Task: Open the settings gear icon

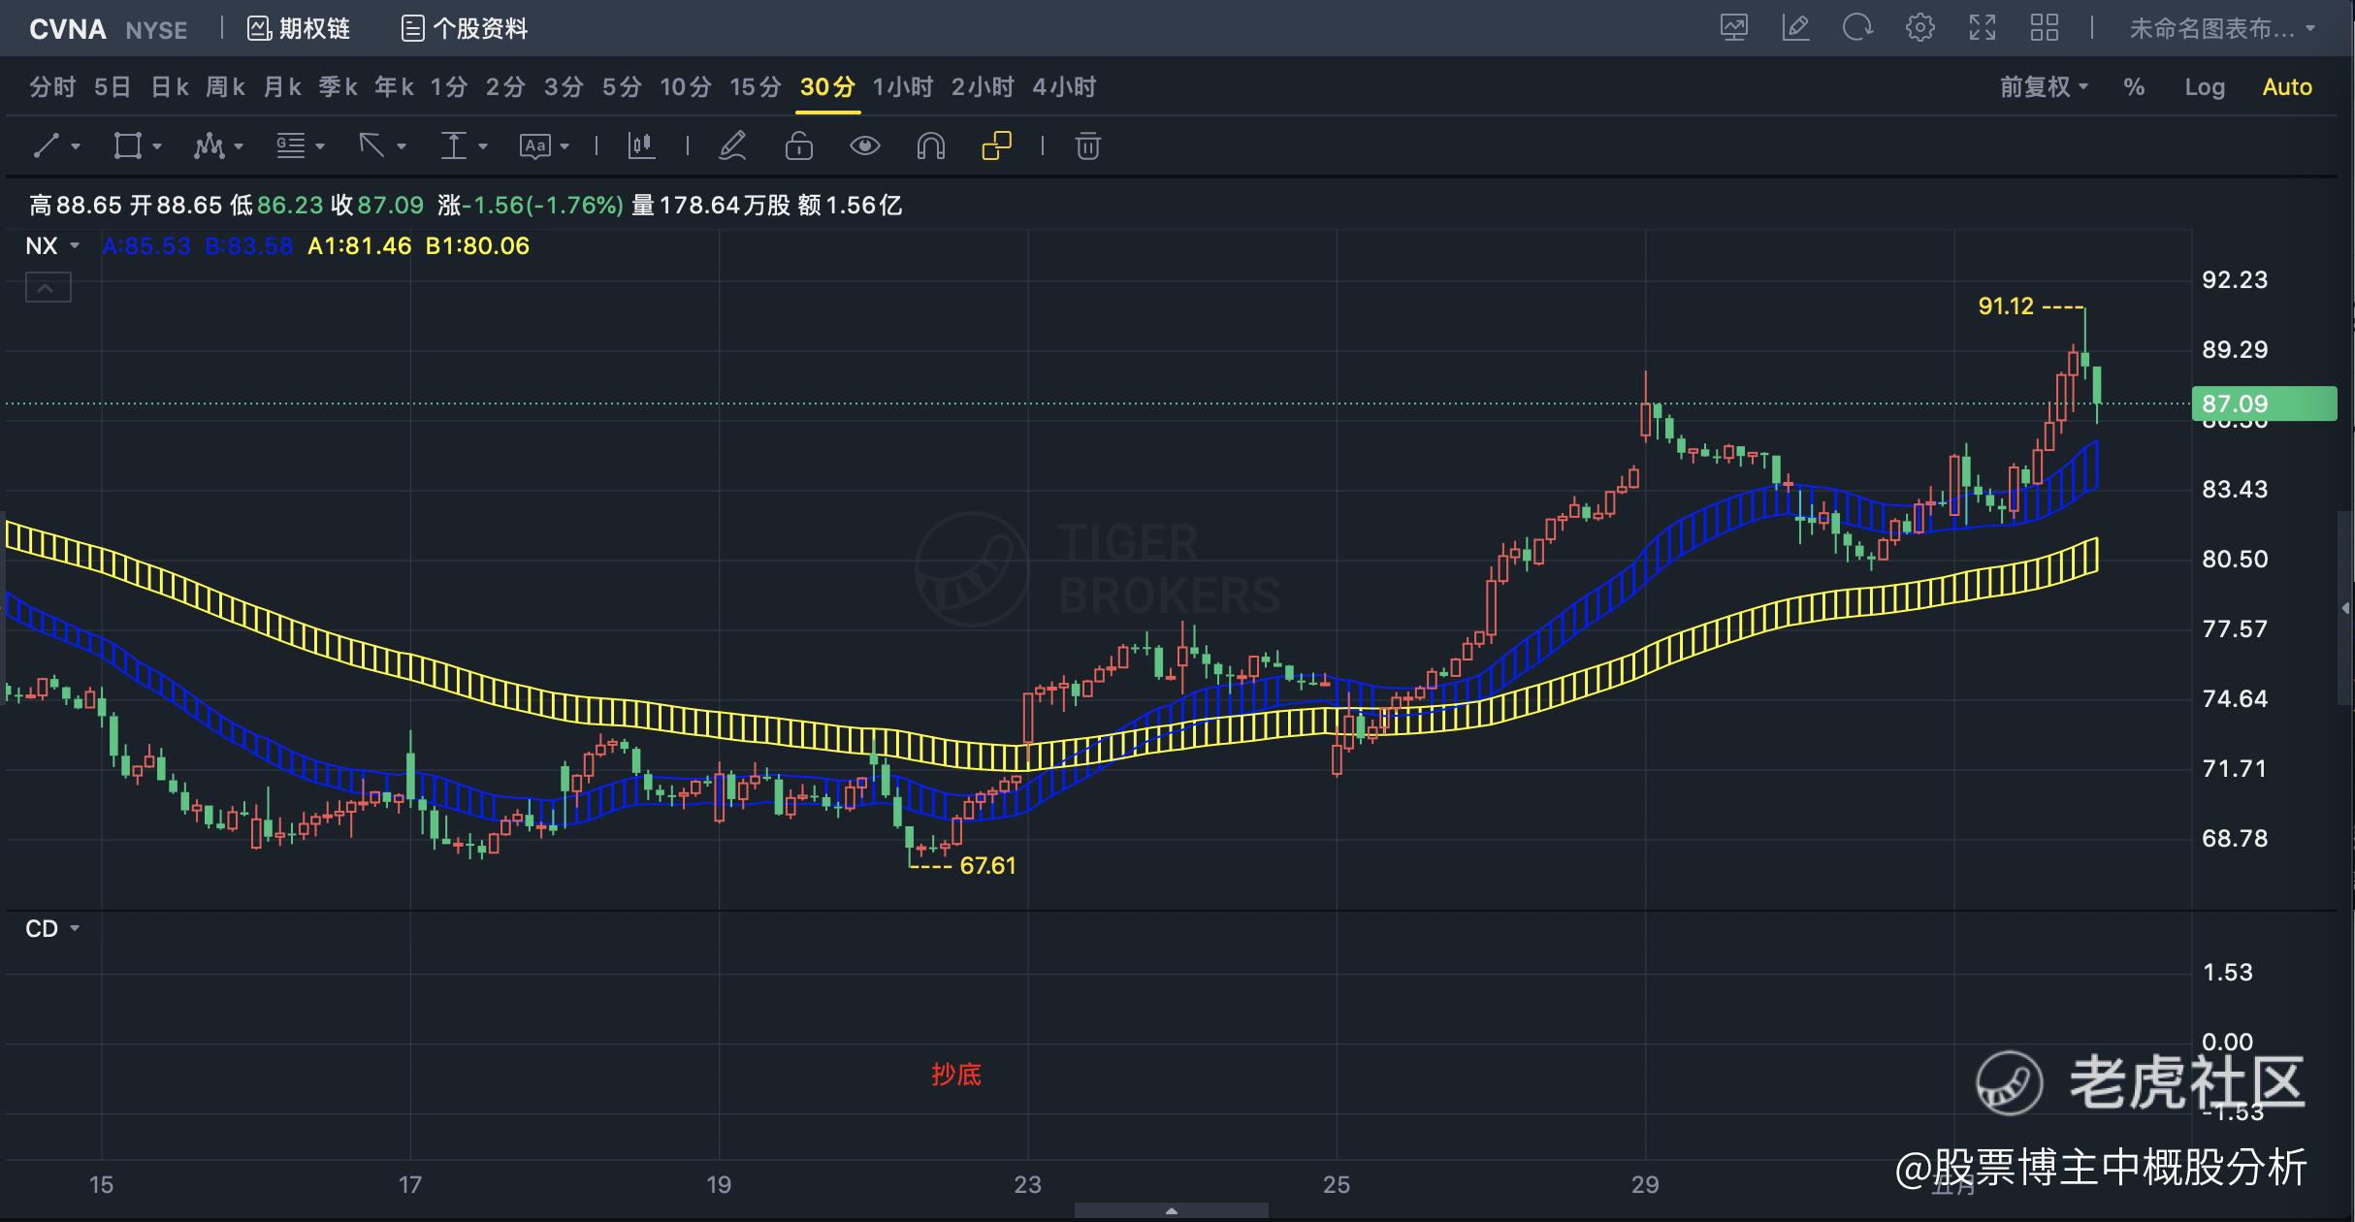Action: [1919, 28]
